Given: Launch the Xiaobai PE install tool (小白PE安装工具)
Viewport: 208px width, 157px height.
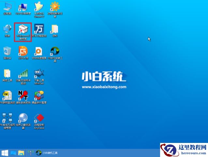Looking at the screenshot, I should tap(55, 54).
